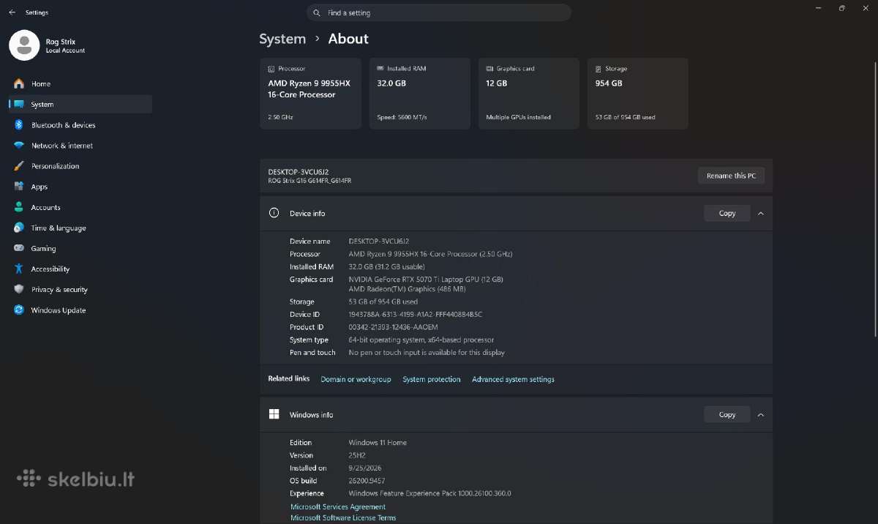Click the Speed: 5600 MT/s text
Viewport: 878px width, 524px height.
pyautogui.click(x=402, y=117)
